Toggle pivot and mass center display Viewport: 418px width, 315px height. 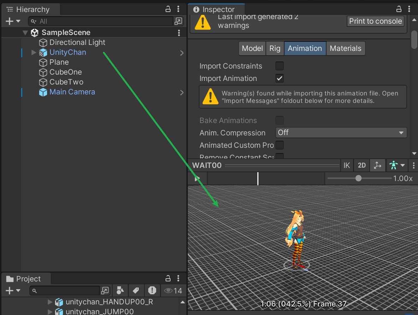tap(377, 165)
